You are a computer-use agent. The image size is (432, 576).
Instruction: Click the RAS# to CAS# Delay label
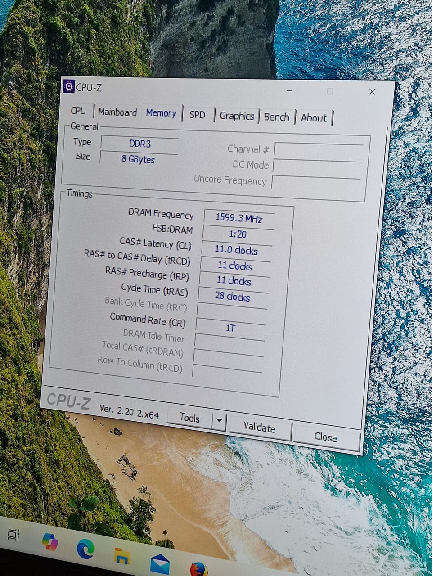[x=137, y=257]
